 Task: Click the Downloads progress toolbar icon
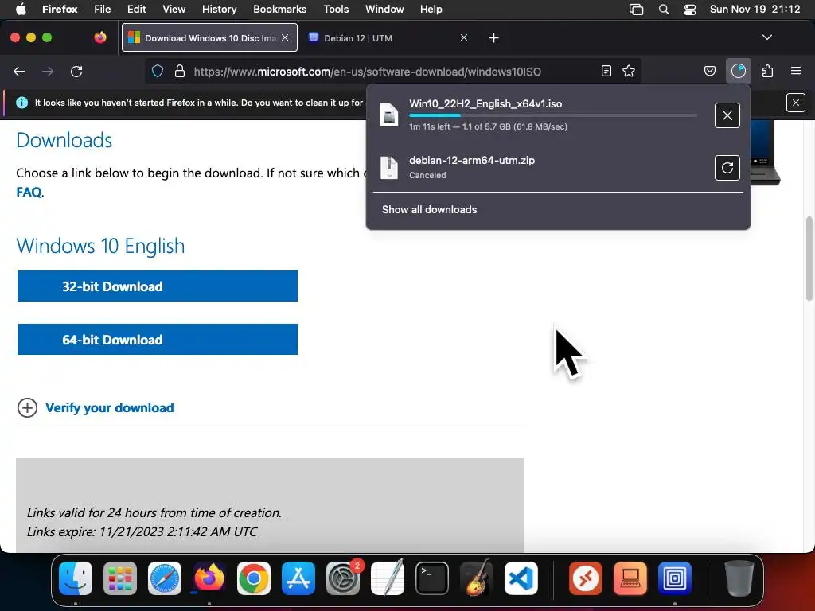(738, 71)
